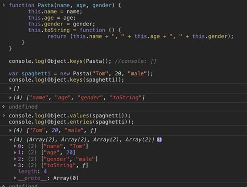
Task: Click the input chevron before function Pasta
Action: (4, 5)
